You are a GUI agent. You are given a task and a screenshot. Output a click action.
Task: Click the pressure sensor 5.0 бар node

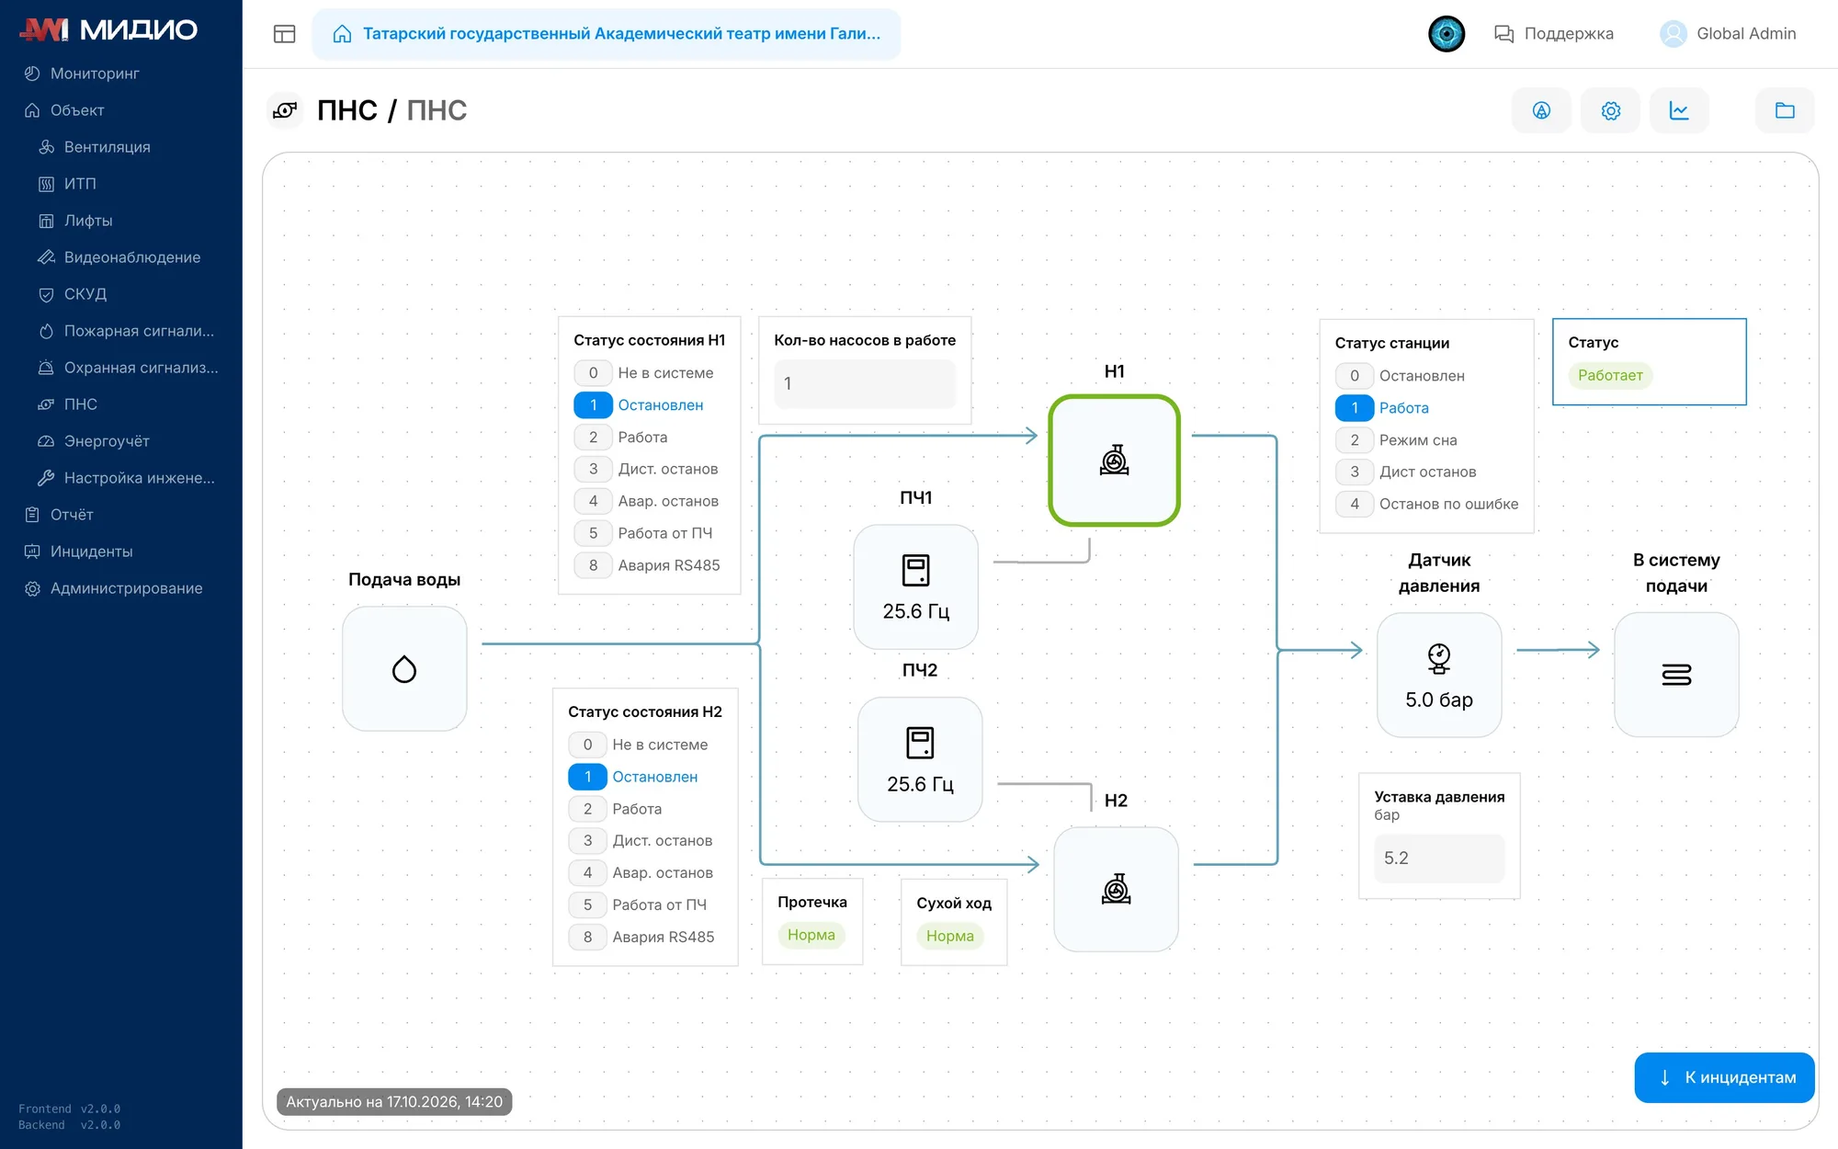point(1439,675)
